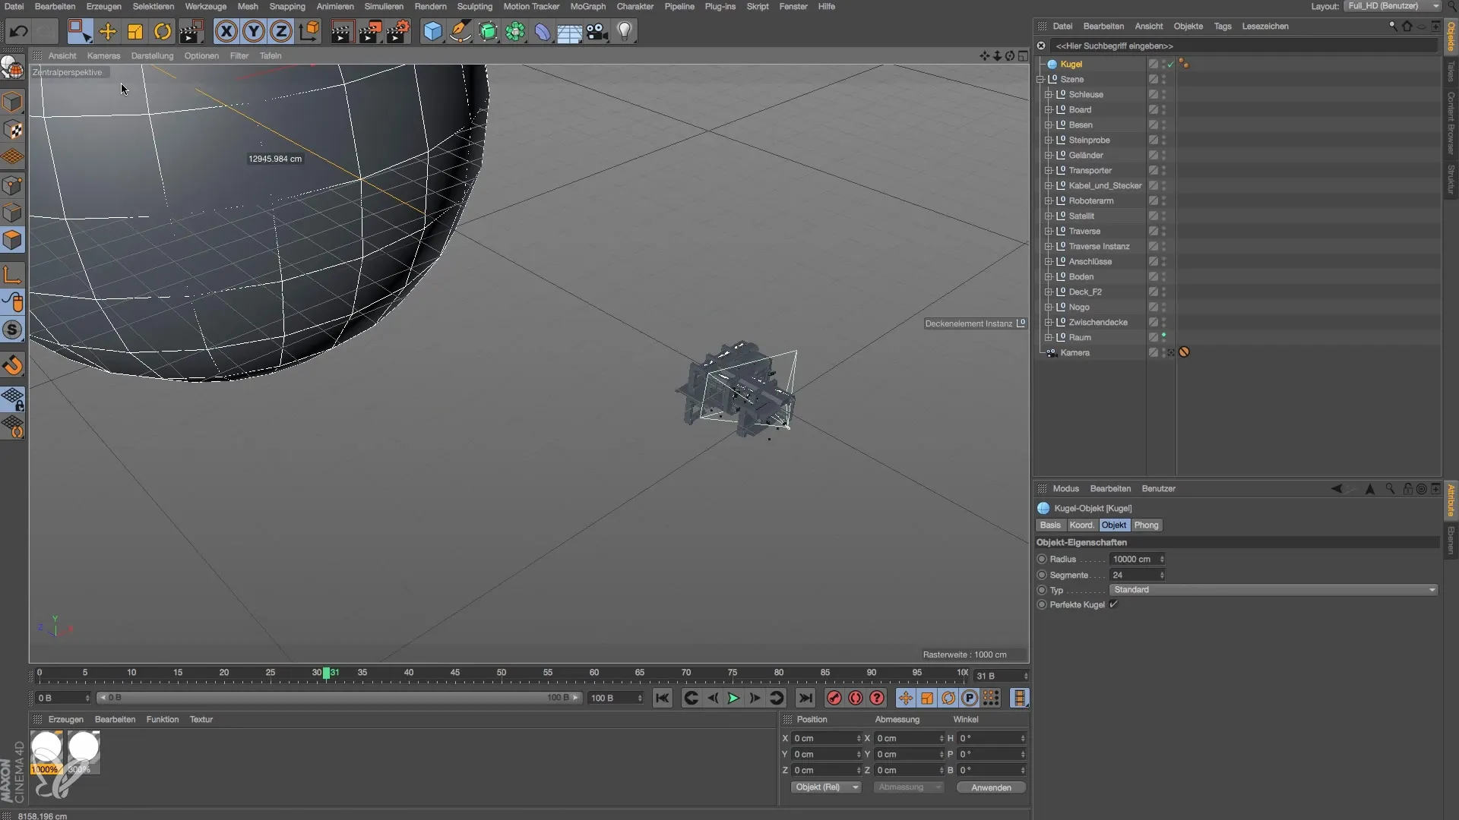Open the Layout dropdown Full_HD (Benutzer)

click(1392, 6)
